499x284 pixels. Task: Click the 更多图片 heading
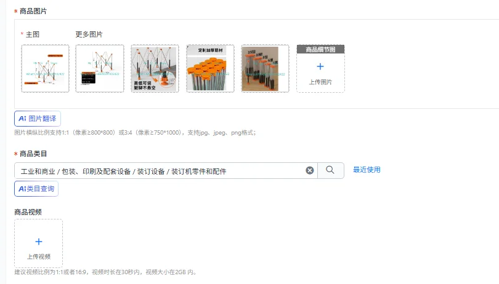pyautogui.click(x=89, y=34)
